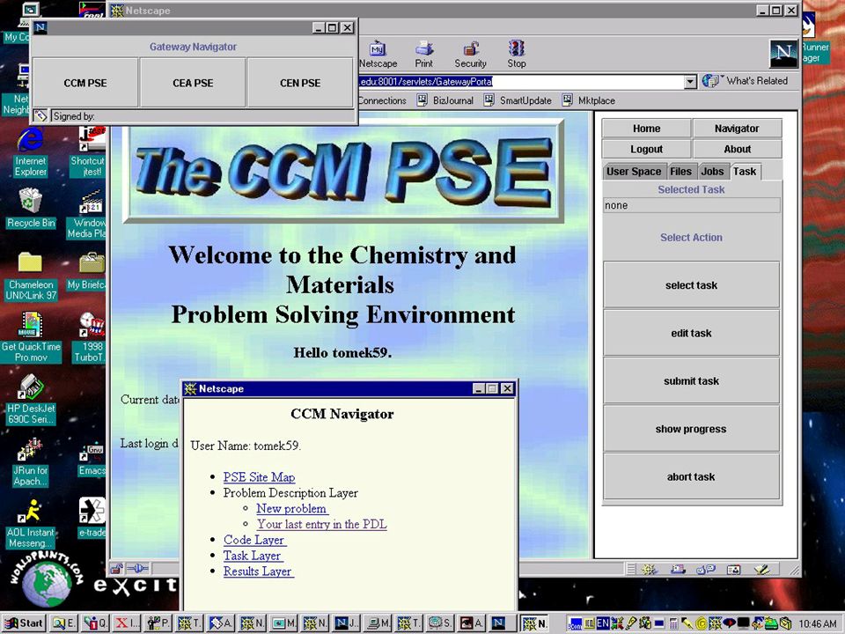Open the Windows Start button
845x634 pixels.
[24, 623]
